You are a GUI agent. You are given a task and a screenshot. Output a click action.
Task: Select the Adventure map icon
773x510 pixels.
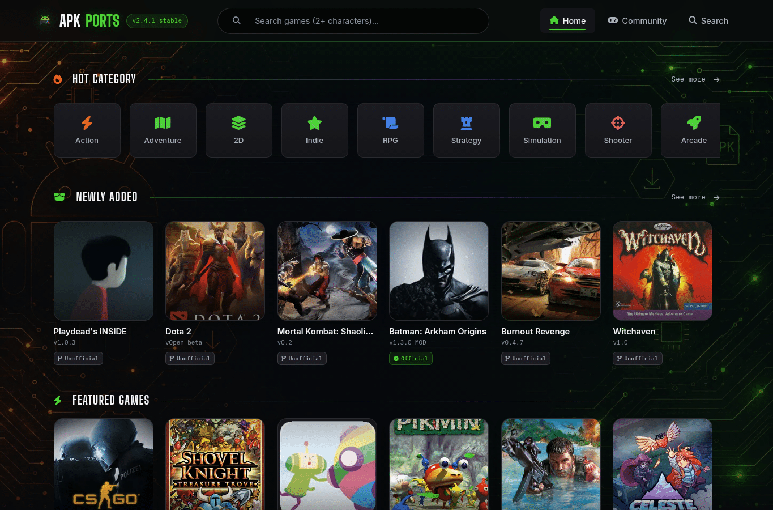click(x=163, y=122)
